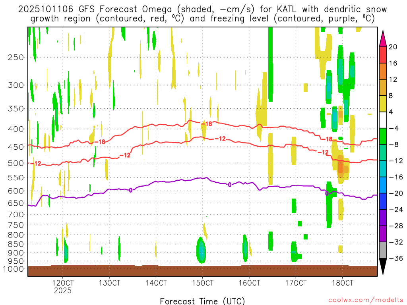Screen dimensions: 407x305
Task: Click the red -18 contour label near 130CT
Action: point(99,142)
